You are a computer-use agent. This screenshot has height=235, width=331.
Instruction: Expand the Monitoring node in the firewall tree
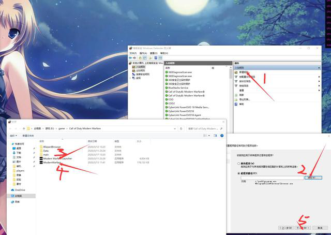coord(130,78)
